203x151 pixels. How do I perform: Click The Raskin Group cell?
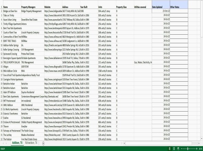pyautogui.click(x=32, y=131)
